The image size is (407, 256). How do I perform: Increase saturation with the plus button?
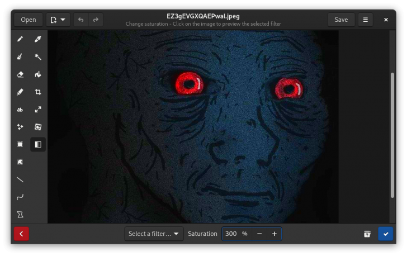point(275,234)
